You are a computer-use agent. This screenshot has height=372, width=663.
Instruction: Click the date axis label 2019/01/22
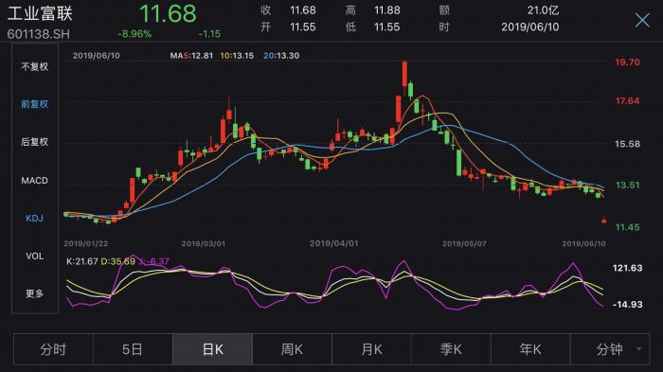pyautogui.click(x=86, y=243)
